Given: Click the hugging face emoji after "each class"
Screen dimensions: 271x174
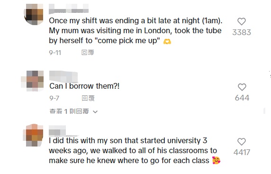Looking at the screenshot, I should (x=216, y=160).
